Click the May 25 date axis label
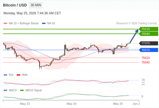Screen dimensions: 159x108 coord(118,104)
